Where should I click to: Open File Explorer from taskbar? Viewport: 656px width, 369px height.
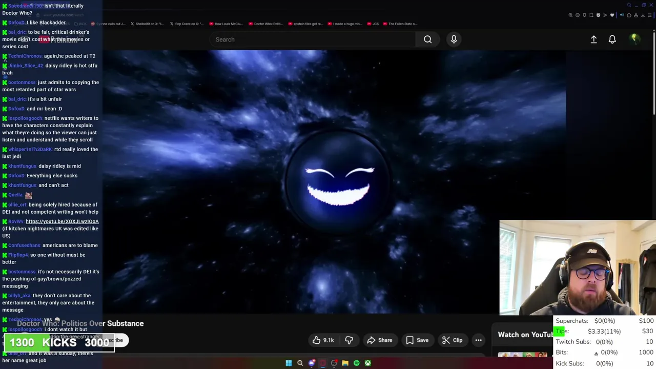tap(345, 363)
